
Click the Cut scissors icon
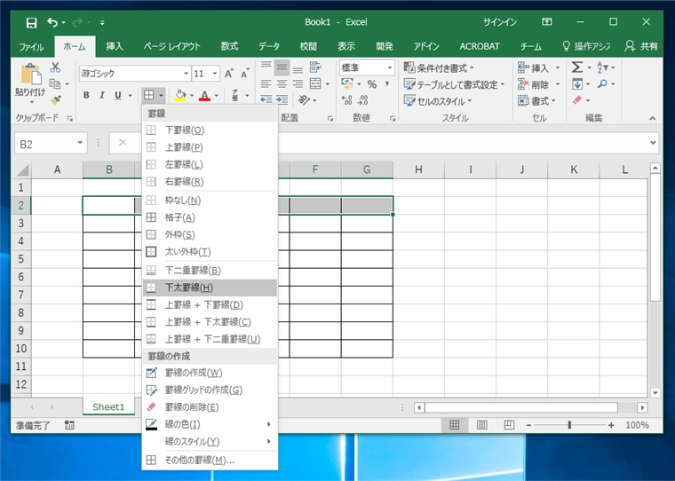coord(55,67)
